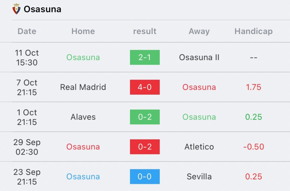Viewport: 290px width, 191px height.
Task: Select the -0.50 handicap value
Action: (253, 147)
